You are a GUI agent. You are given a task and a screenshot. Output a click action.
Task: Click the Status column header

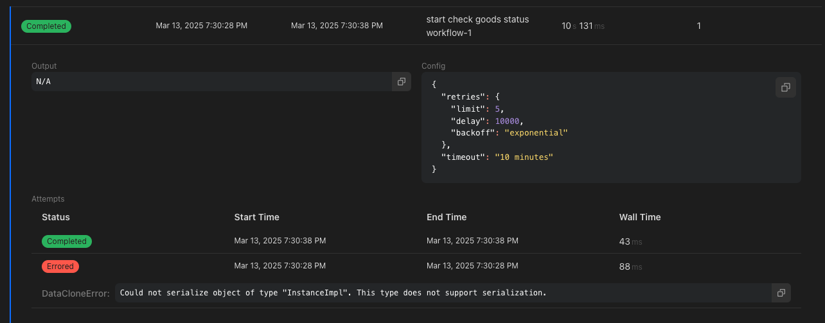56,217
